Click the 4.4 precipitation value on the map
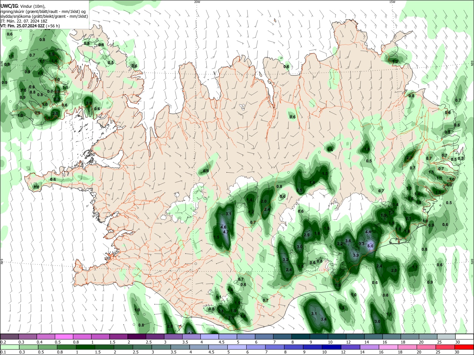474x355 pixels. tap(368, 232)
